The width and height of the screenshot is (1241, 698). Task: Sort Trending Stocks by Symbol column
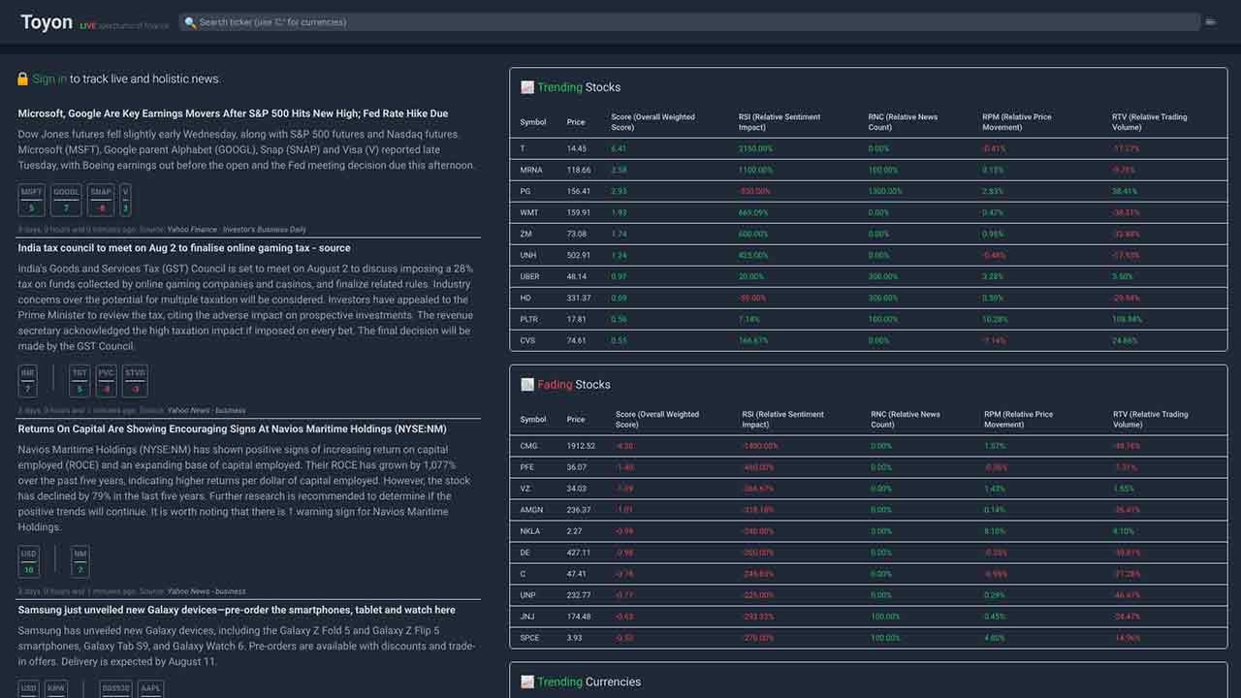pyautogui.click(x=533, y=122)
